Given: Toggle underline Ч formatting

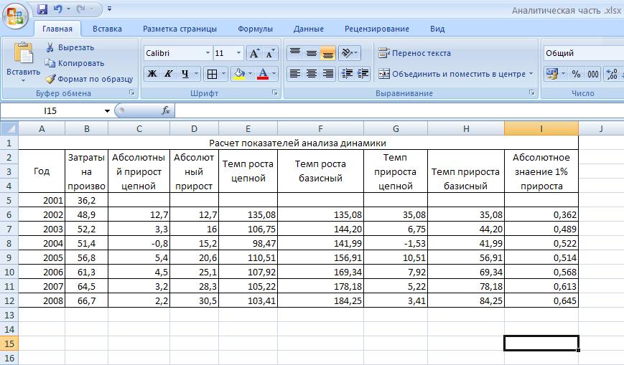Looking at the screenshot, I should pos(185,74).
